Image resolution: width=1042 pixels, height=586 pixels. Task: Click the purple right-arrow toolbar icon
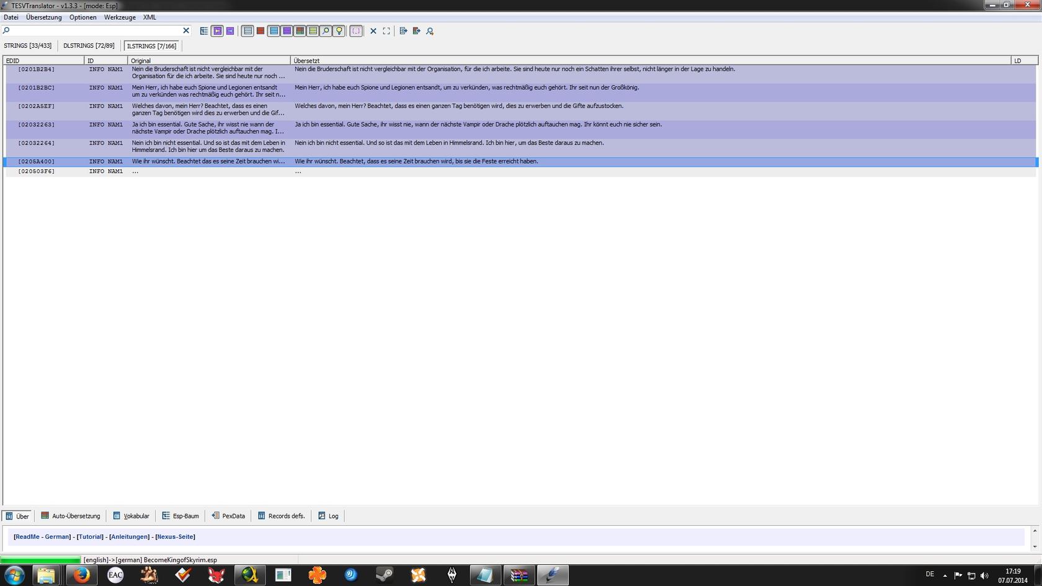(x=230, y=31)
